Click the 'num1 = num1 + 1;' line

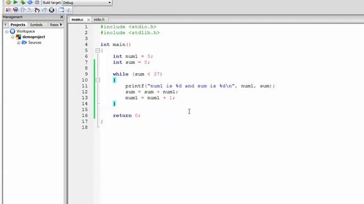(150, 97)
